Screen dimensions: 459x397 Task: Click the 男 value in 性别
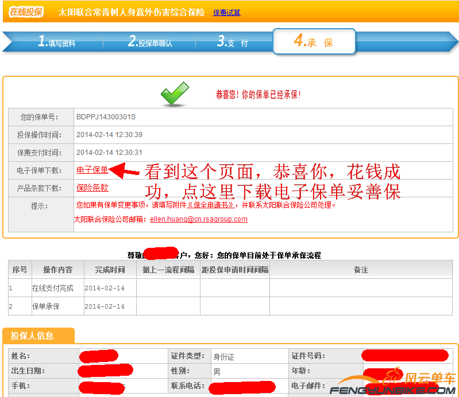[217, 372]
